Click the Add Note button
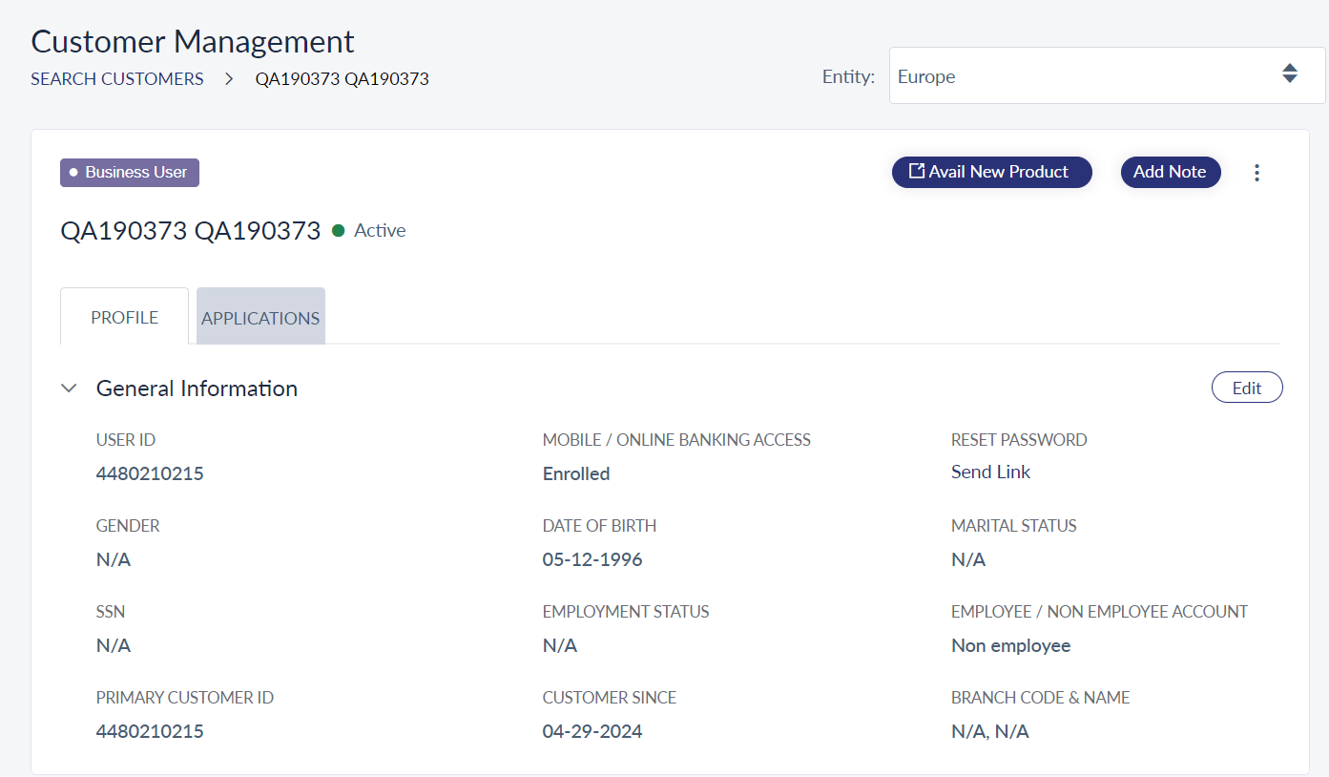This screenshot has height=777, width=1329. pos(1170,172)
